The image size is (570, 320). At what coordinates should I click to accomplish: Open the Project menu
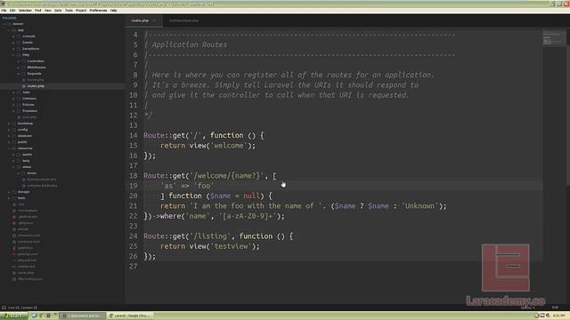click(81, 11)
